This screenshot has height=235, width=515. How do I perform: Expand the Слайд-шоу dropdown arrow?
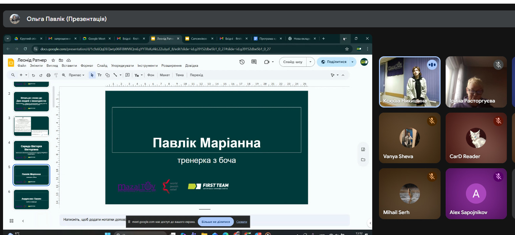310,62
